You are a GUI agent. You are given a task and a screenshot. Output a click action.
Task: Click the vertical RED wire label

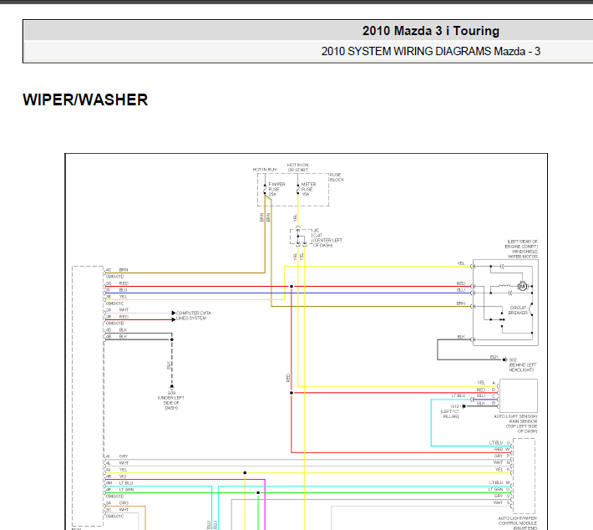point(288,377)
